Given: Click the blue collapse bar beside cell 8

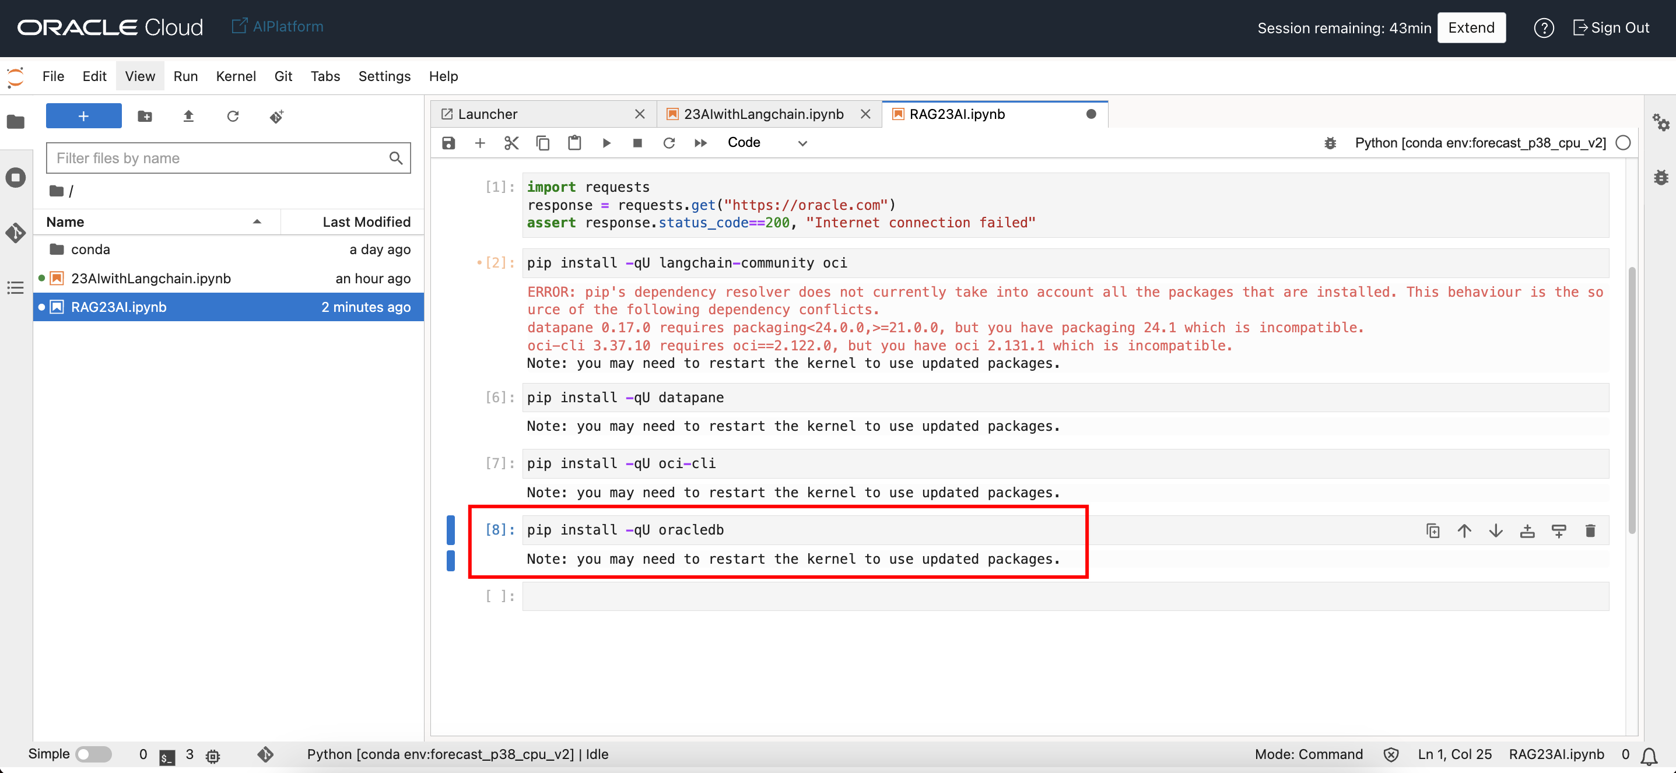Looking at the screenshot, I should [450, 529].
